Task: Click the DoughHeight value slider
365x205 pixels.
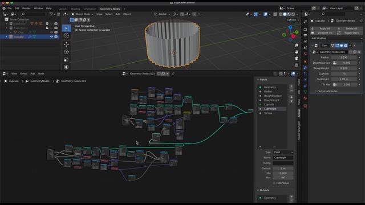Action: pos(344,68)
